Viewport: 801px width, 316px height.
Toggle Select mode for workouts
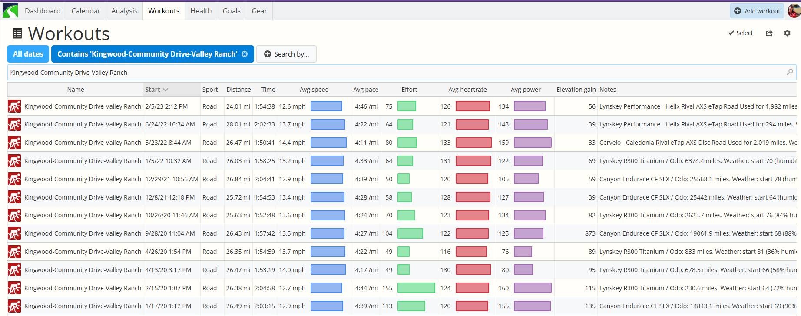pos(741,33)
